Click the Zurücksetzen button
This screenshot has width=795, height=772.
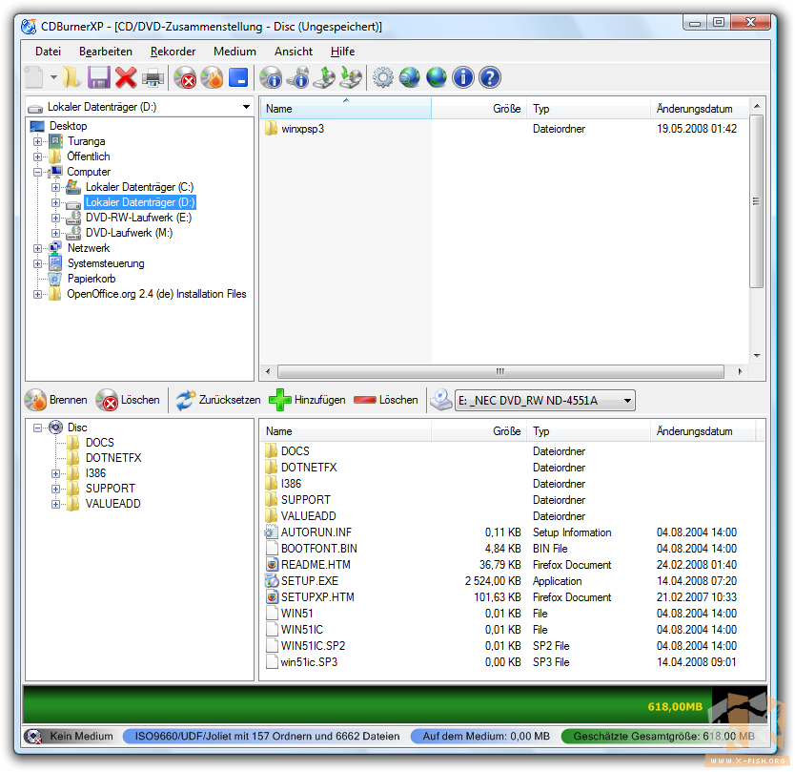tap(217, 401)
